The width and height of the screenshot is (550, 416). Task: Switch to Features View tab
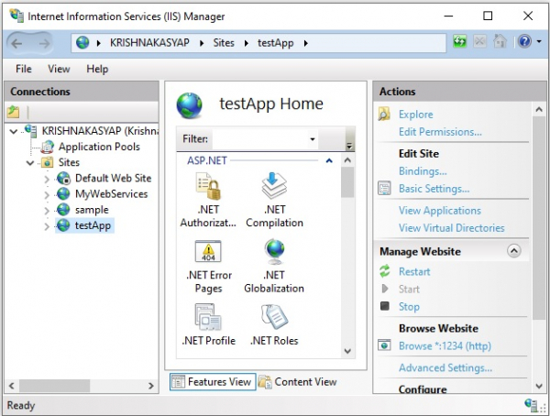click(213, 381)
